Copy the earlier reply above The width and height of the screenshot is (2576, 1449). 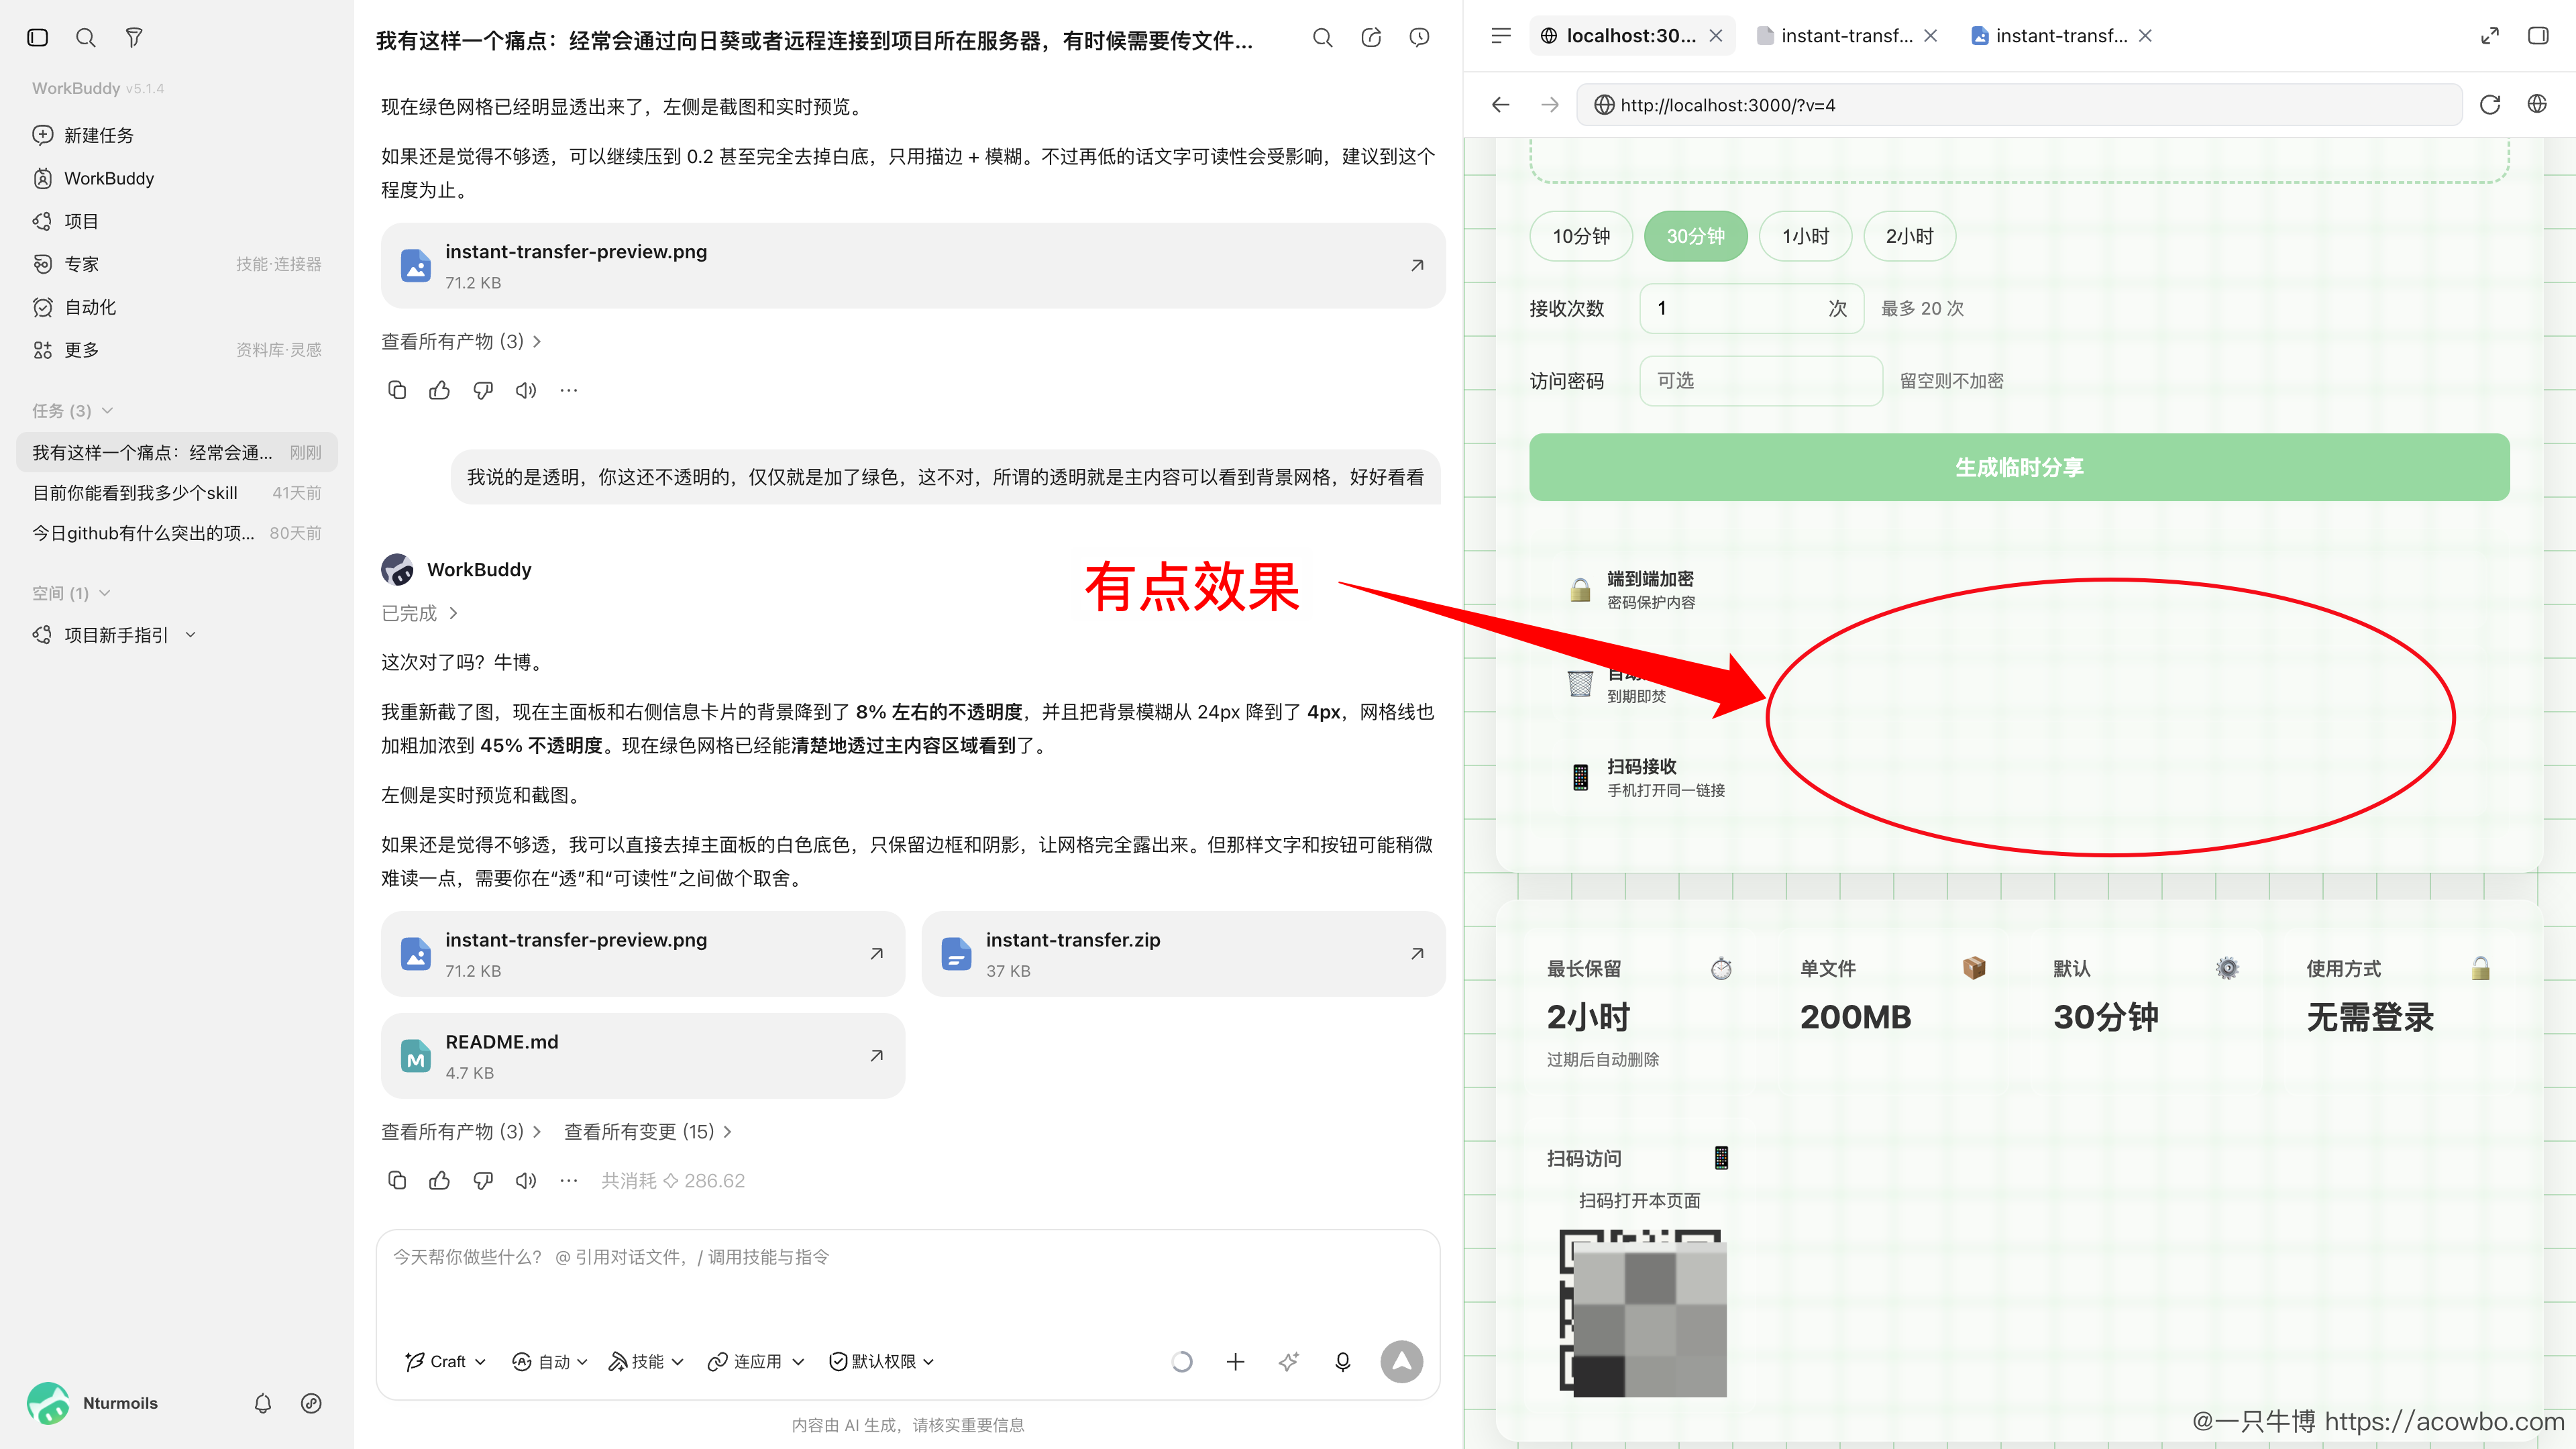click(396, 390)
